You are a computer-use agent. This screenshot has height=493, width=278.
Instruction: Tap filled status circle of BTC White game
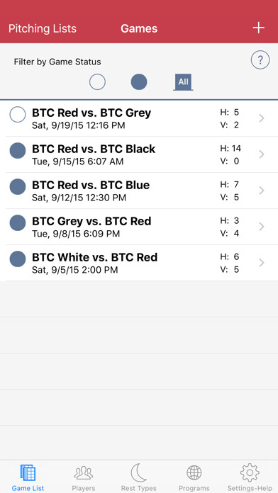click(x=18, y=259)
